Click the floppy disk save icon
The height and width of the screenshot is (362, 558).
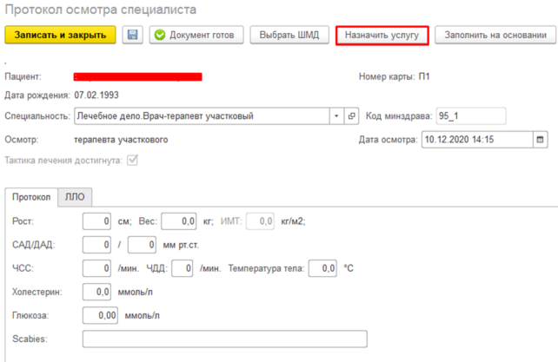(x=133, y=35)
